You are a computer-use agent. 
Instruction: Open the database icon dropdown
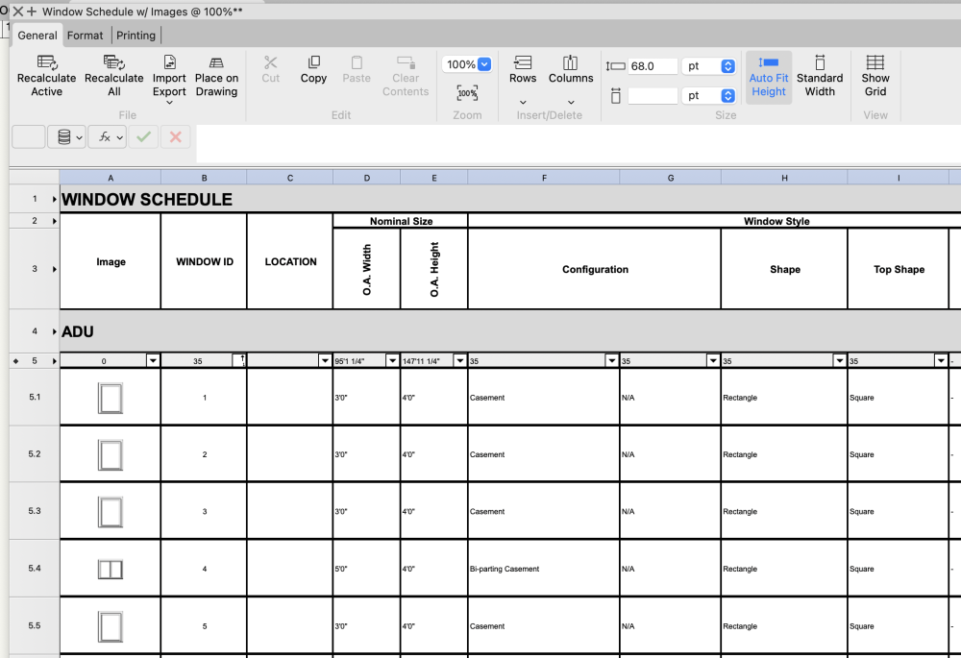point(69,137)
